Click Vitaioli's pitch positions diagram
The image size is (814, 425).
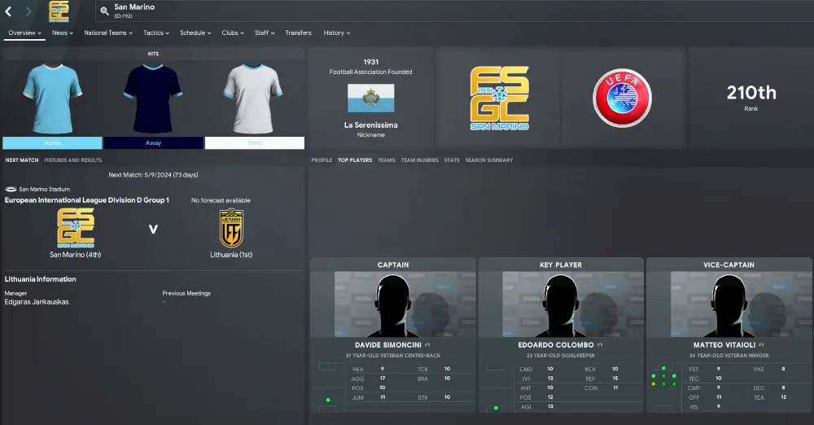coord(663,388)
